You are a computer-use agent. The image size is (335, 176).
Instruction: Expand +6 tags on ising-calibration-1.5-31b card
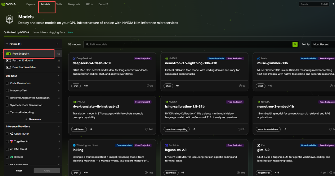[x=194, y=129]
